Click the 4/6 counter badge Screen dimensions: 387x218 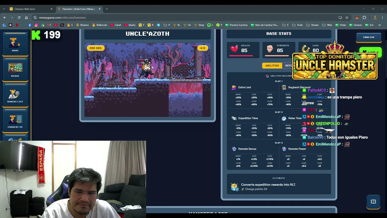tap(202, 48)
